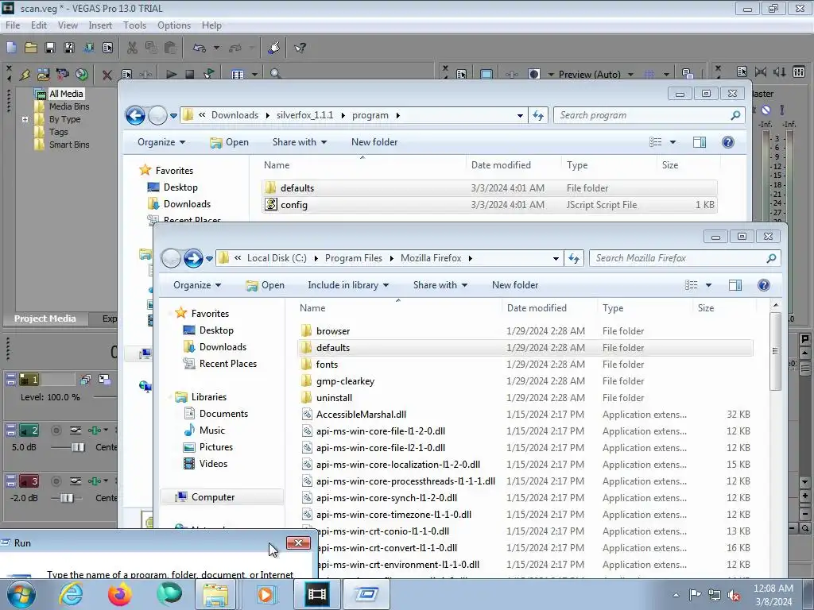Stop media preview with the stop icon

point(190,74)
